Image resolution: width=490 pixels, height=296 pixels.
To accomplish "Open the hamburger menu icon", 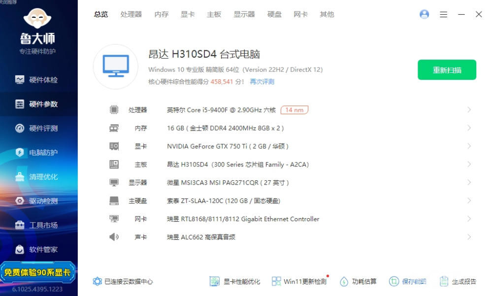I will point(443,14).
